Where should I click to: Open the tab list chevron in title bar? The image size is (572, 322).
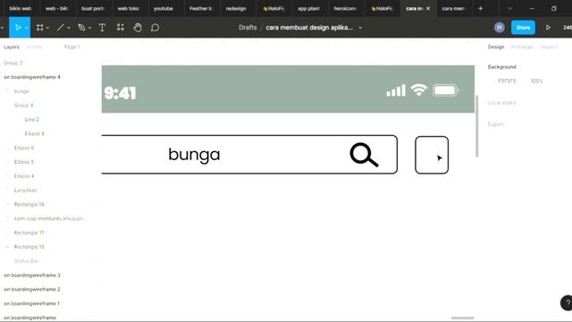click(509, 8)
